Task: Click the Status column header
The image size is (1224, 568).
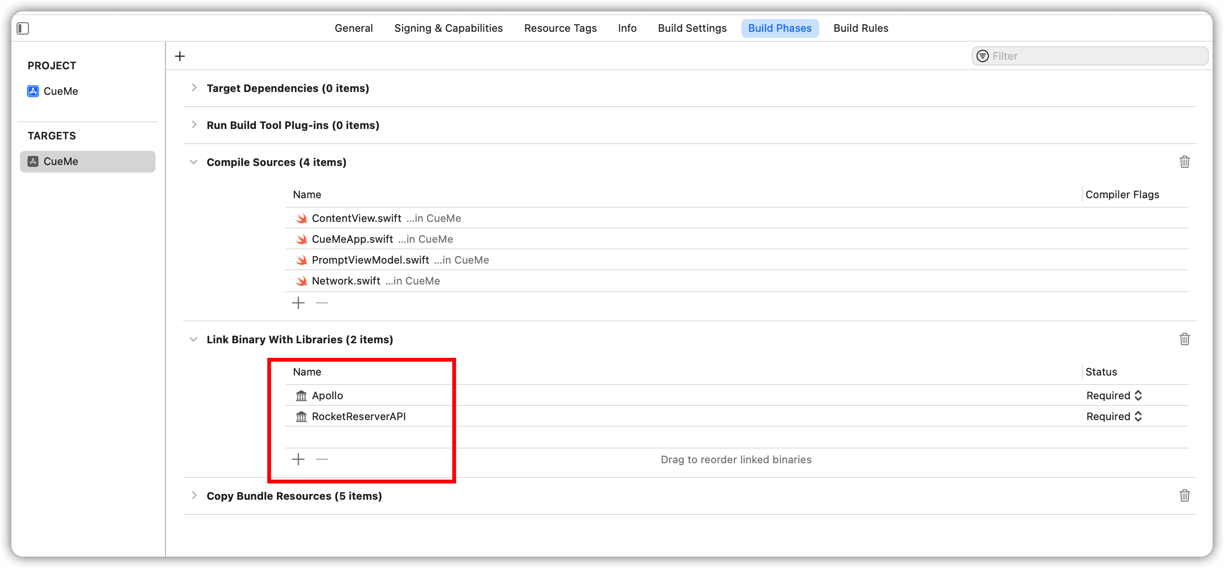Action: (1101, 372)
